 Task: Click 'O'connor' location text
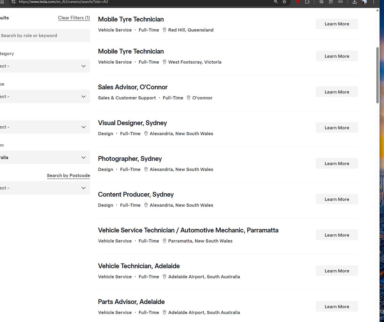point(202,98)
